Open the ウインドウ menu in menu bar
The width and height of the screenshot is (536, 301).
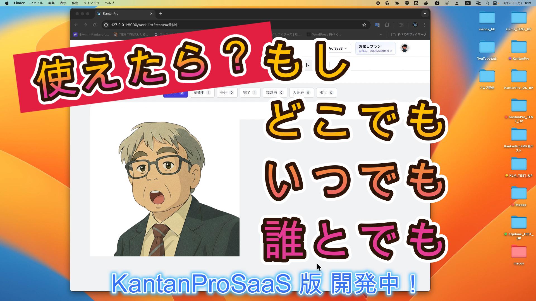coord(91,3)
